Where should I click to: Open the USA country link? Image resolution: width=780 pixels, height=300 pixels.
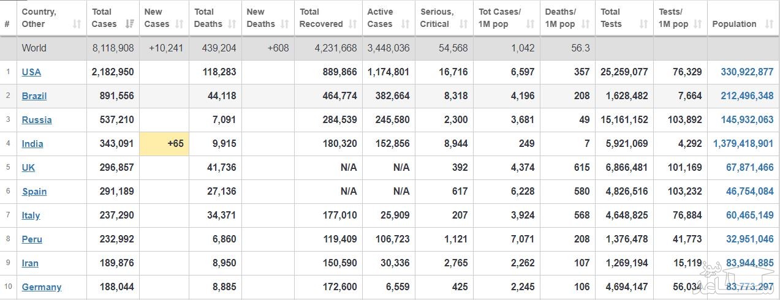coord(31,72)
